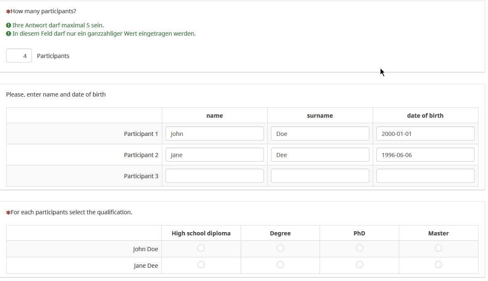The height and width of the screenshot is (281, 488).
Task: Click Participant 2 date of birth field
Action: [425, 155]
